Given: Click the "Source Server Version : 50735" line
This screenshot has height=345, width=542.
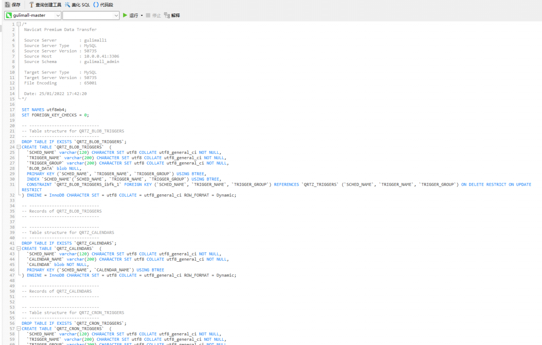Looking at the screenshot, I should click(x=60, y=51).
